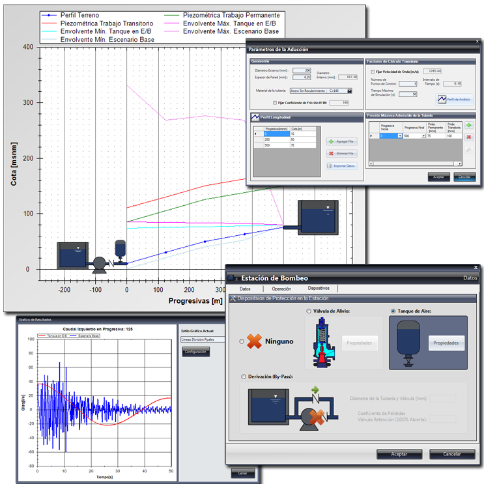This screenshot has height=484, width=484.
Task: Click the red X icon beside the pressure table
Action: tap(468, 137)
